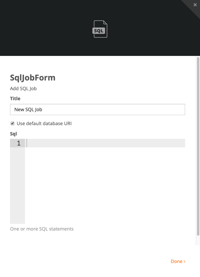Click the "One or more SQL statements" hint

(x=42, y=229)
